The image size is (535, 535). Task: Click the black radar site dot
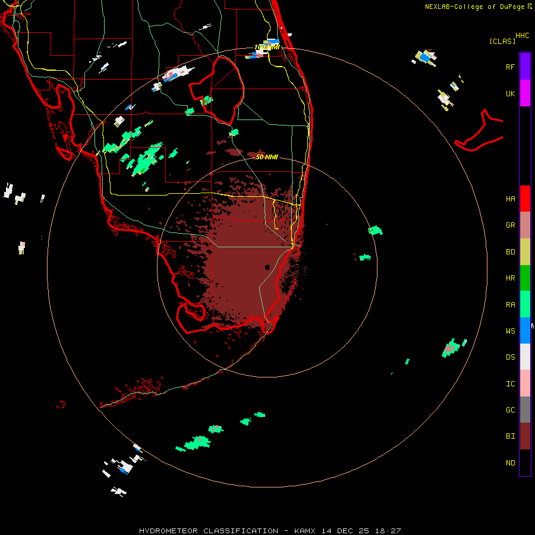point(267,267)
